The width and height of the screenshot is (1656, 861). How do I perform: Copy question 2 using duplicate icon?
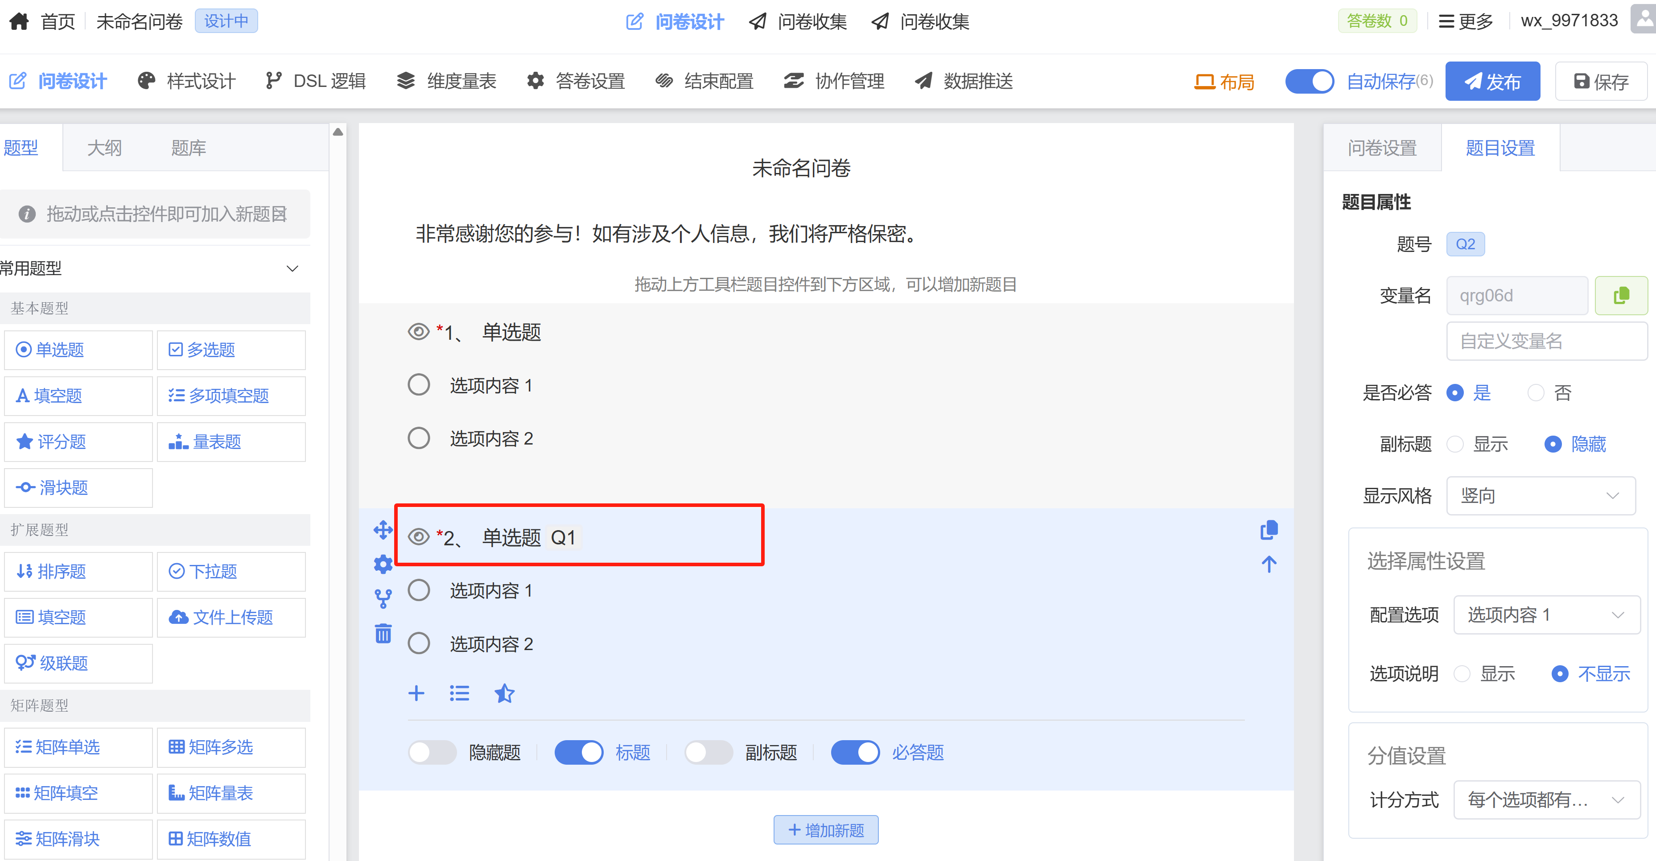1269,530
